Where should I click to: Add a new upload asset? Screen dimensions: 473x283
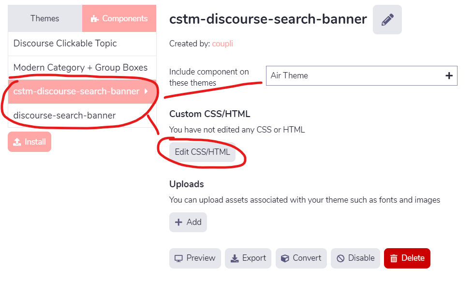click(x=188, y=222)
